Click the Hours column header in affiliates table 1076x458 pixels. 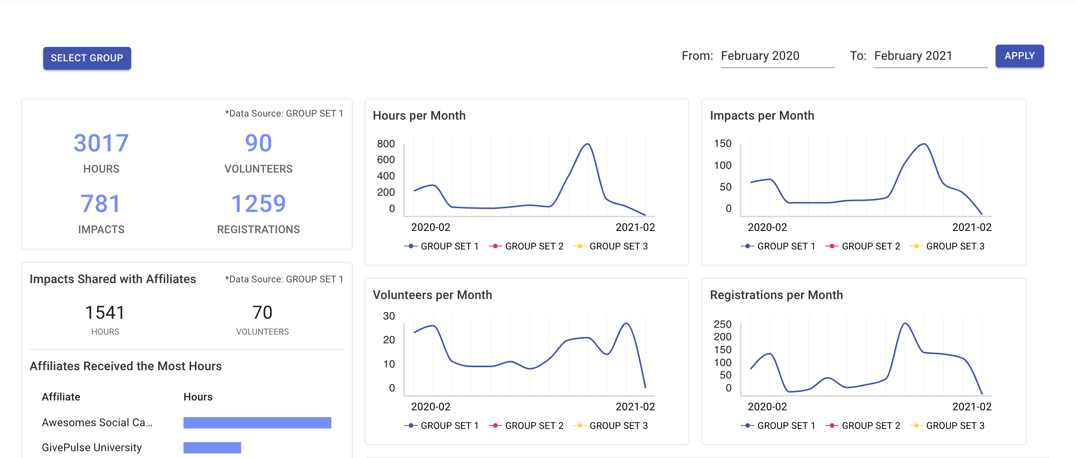tap(198, 397)
